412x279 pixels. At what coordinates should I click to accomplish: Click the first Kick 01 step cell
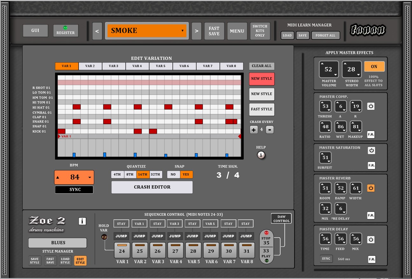(61, 131)
